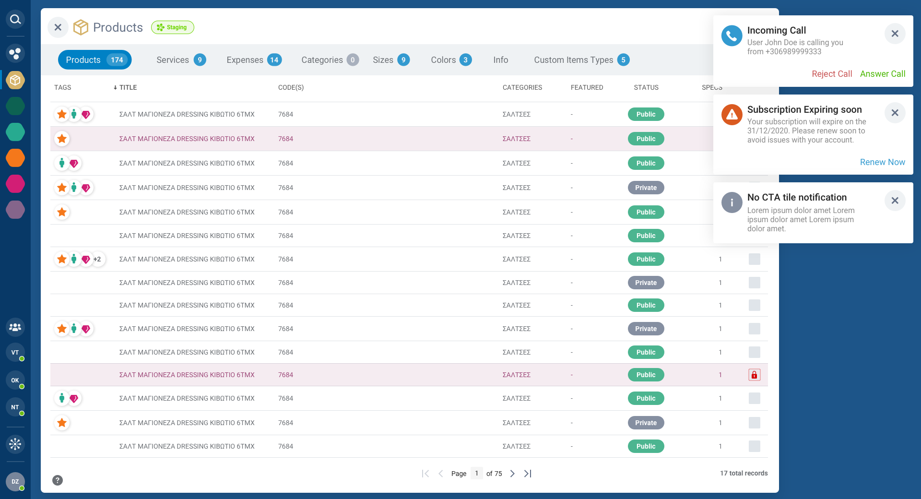Click the Renew Now link

click(x=882, y=162)
